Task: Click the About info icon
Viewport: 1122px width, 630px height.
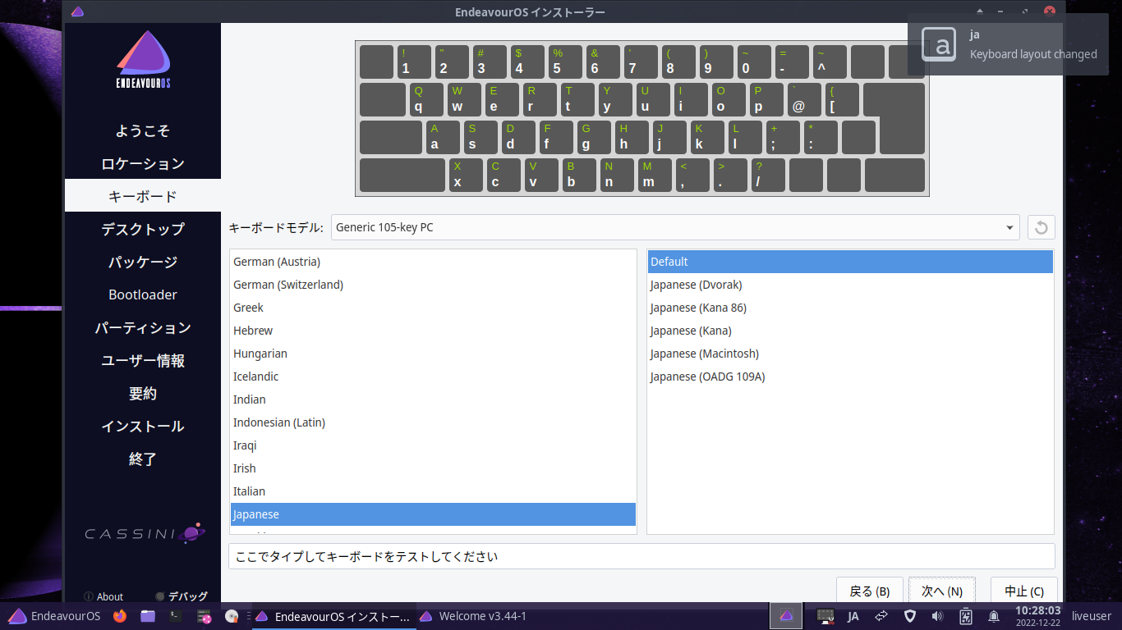Action: coord(89,597)
